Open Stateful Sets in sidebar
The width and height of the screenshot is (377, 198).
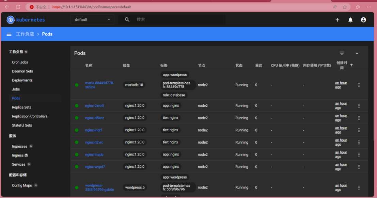tap(22, 125)
